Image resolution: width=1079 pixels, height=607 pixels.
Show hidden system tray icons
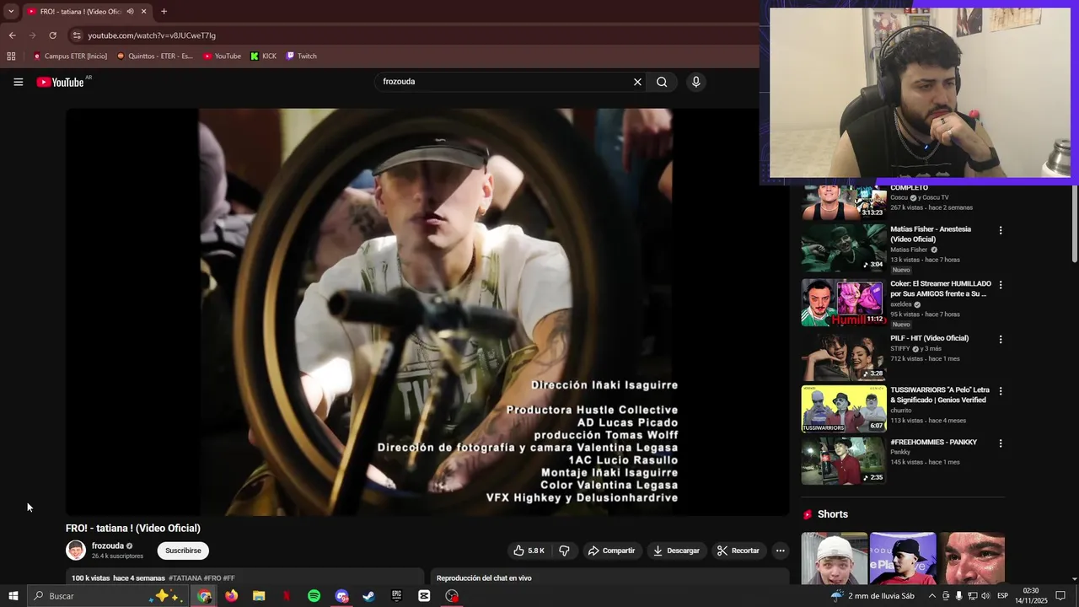[x=931, y=596]
